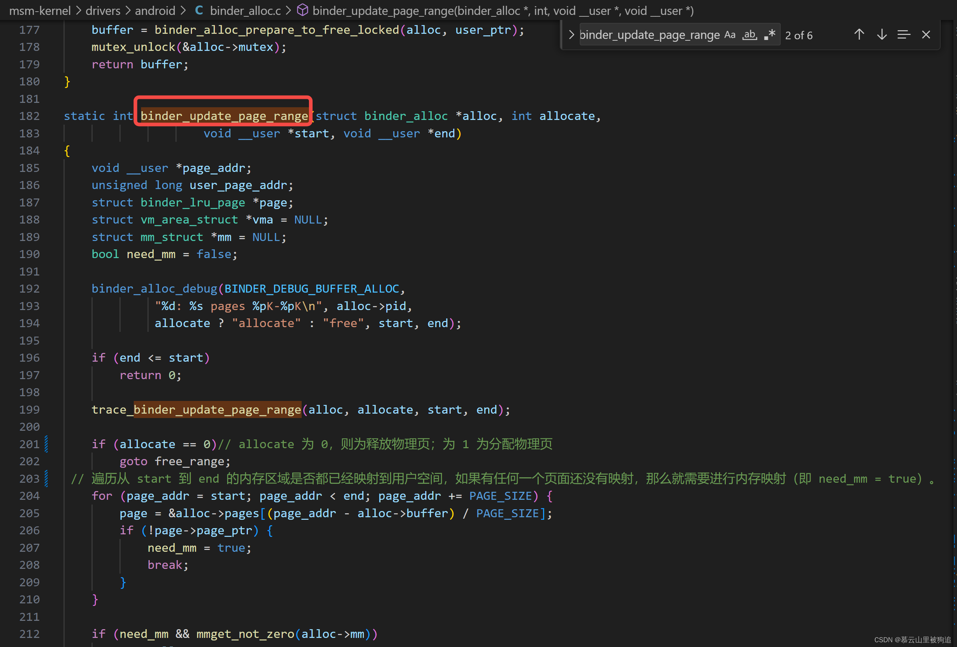Toggle Find in Selection icon
Screen dimensions: 957x647
tap(904, 35)
